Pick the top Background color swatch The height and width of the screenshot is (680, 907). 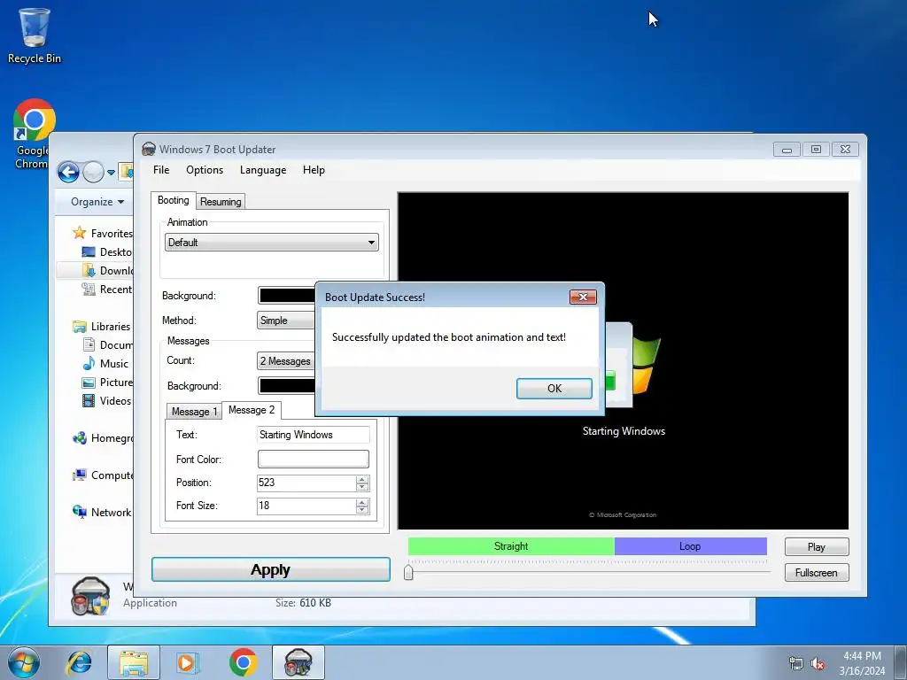[287, 296]
